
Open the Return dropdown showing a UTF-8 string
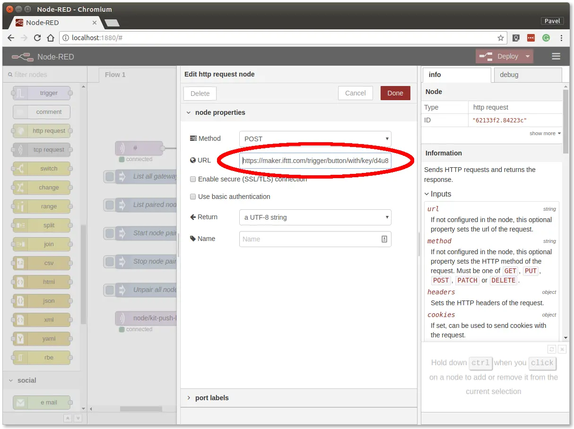pyautogui.click(x=315, y=217)
